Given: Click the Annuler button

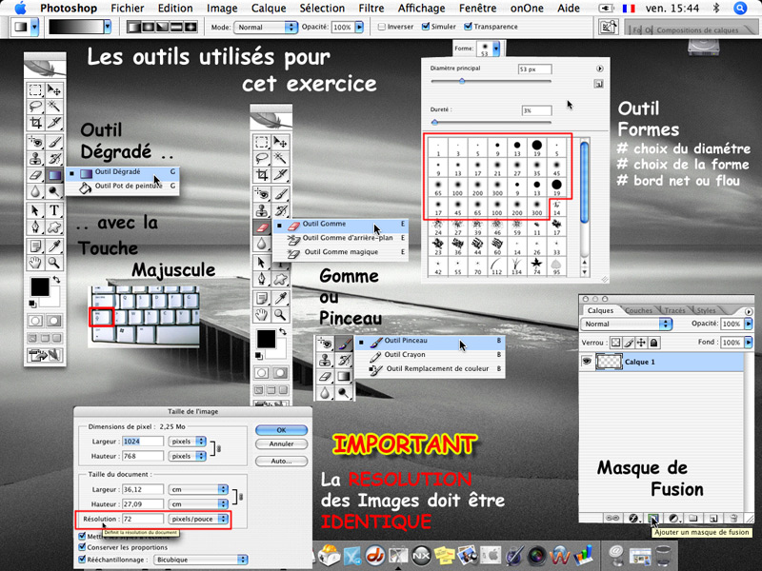Looking at the screenshot, I should coord(281,443).
